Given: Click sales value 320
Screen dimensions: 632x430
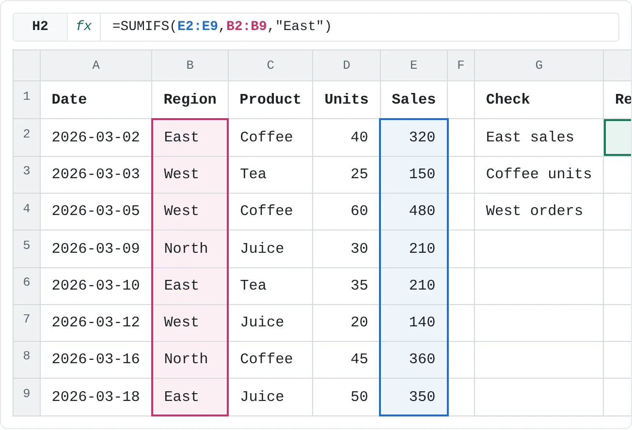Looking at the screenshot, I should 414,138.
